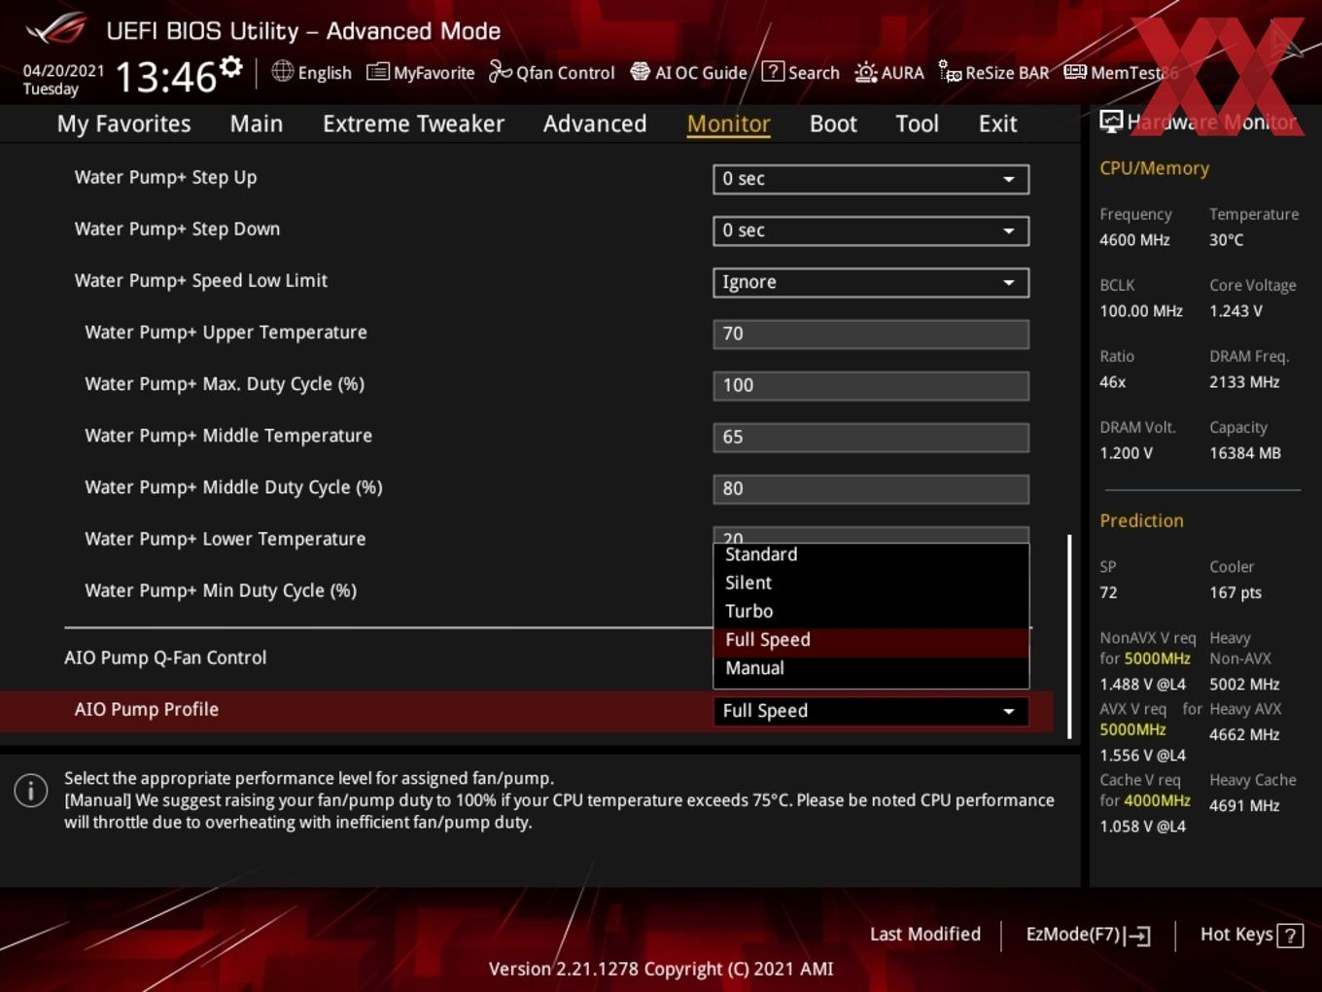Choose Manual in the profile list
The width and height of the screenshot is (1322, 992).
(871, 668)
